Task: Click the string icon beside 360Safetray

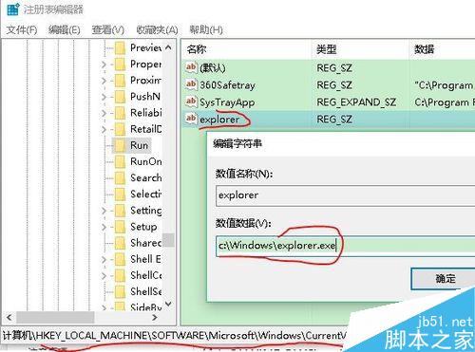Action: (191, 84)
